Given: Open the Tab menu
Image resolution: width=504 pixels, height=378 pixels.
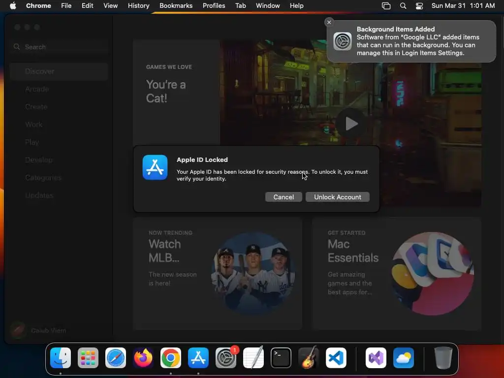Looking at the screenshot, I should (240, 6).
